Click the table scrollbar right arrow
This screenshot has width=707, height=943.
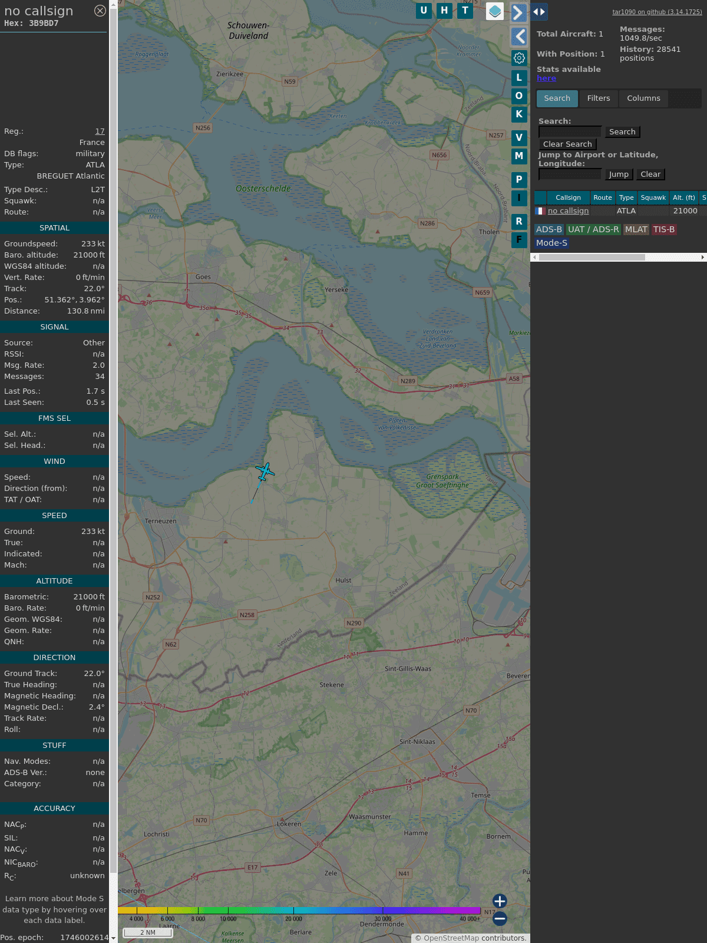[x=703, y=258]
